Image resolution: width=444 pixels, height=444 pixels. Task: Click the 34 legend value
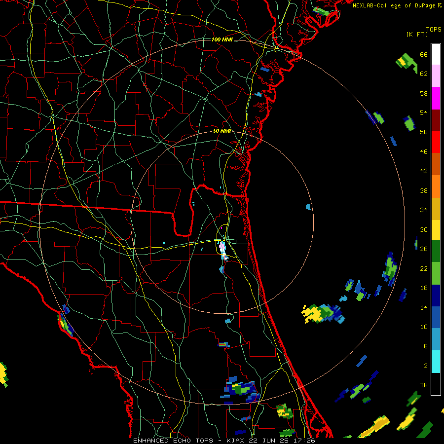click(x=424, y=210)
